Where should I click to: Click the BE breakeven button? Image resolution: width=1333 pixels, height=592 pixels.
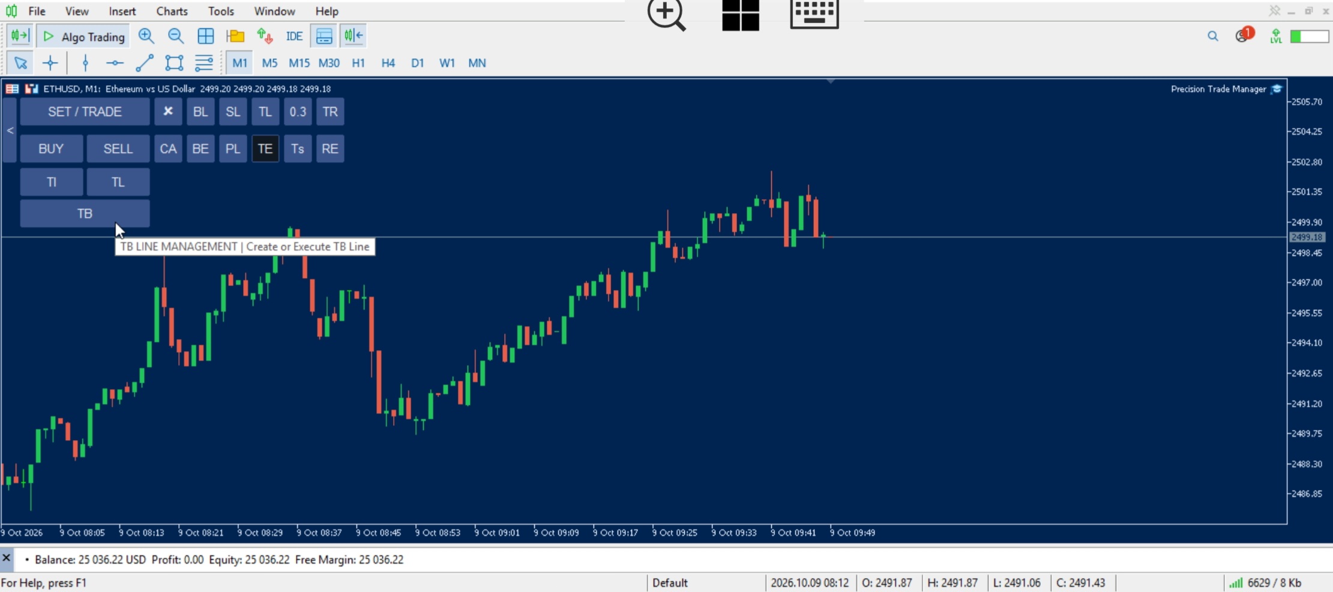click(200, 149)
